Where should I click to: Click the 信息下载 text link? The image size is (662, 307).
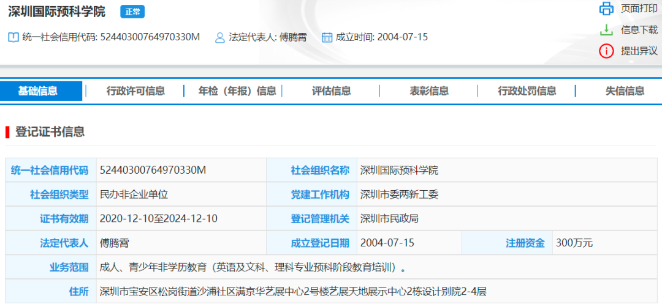coord(639,29)
